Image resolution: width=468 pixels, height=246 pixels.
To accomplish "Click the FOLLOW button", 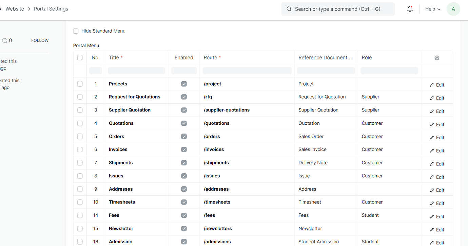I will [x=40, y=40].
